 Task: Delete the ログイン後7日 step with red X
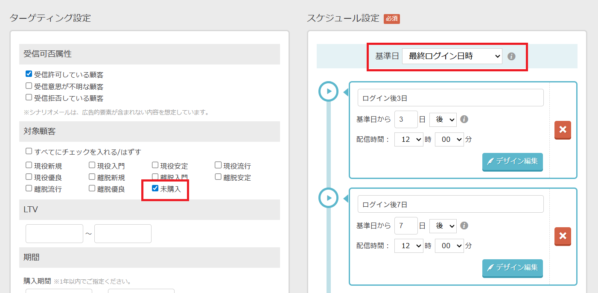(563, 236)
